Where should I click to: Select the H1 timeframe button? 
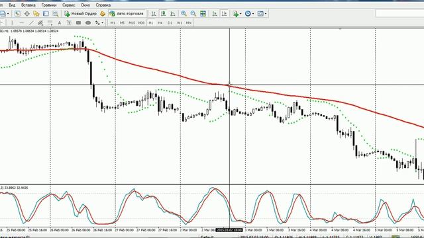coord(151,23)
